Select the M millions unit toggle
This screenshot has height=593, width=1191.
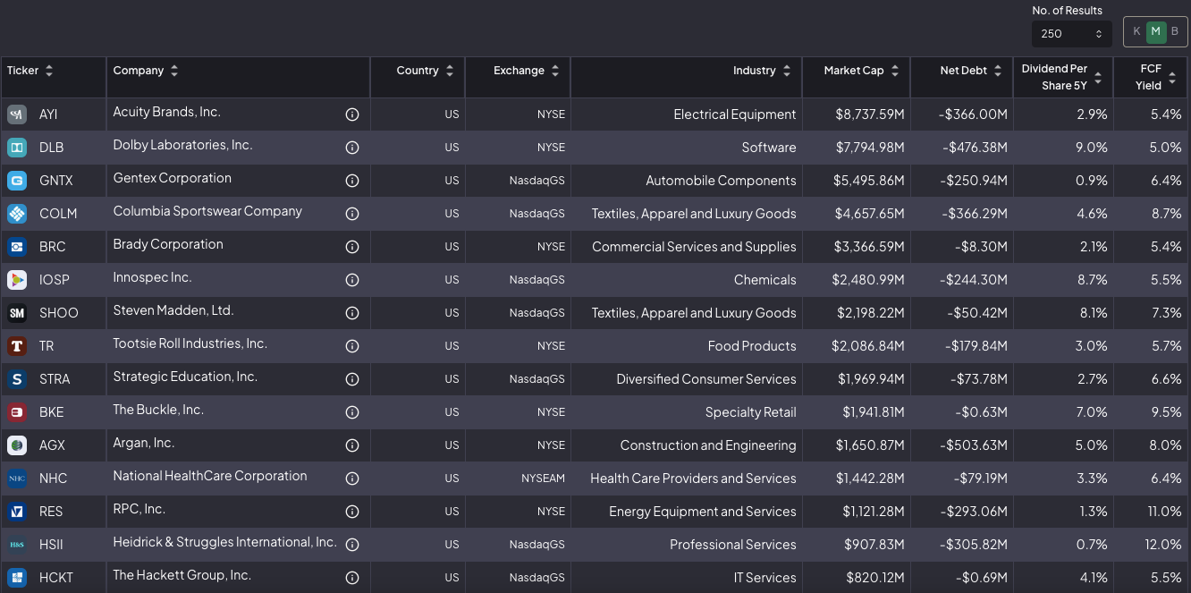click(1155, 32)
